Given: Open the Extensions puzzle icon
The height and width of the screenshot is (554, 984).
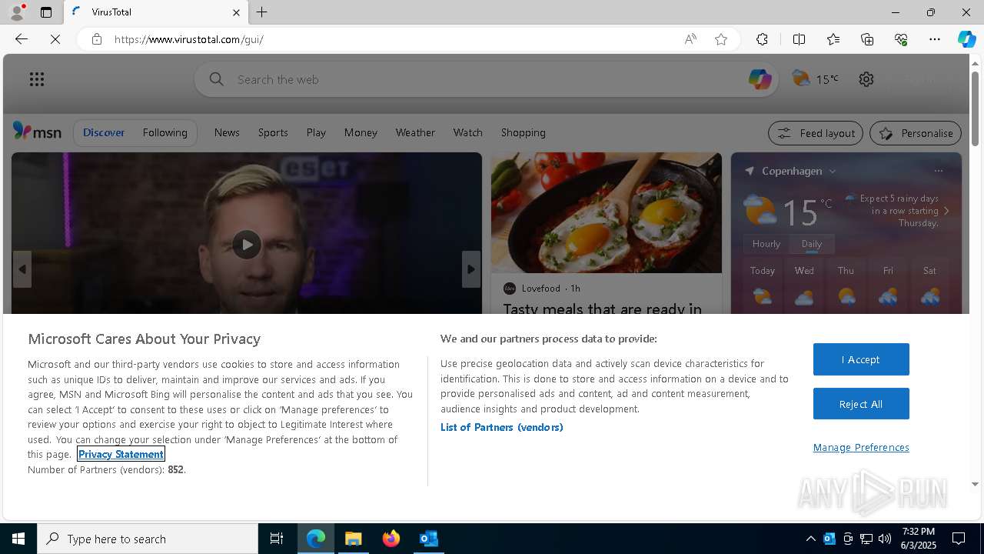Looking at the screenshot, I should pyautogui.click(x=762, y=39).
